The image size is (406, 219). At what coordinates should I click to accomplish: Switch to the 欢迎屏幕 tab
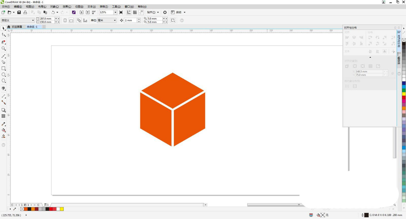[x=17, y=27]
